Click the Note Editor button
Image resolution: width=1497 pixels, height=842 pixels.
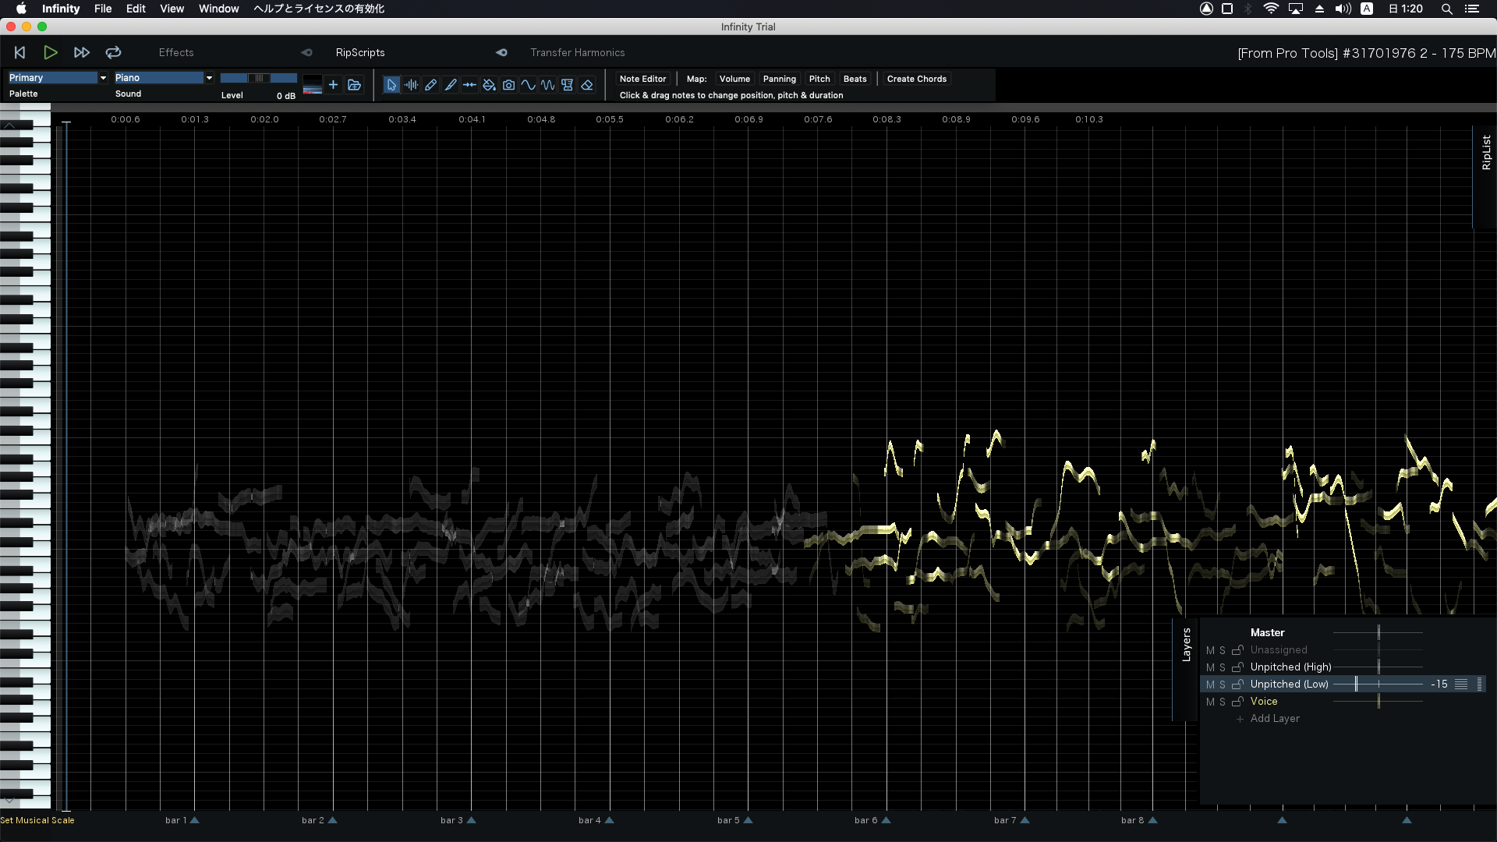pos(642,79)
